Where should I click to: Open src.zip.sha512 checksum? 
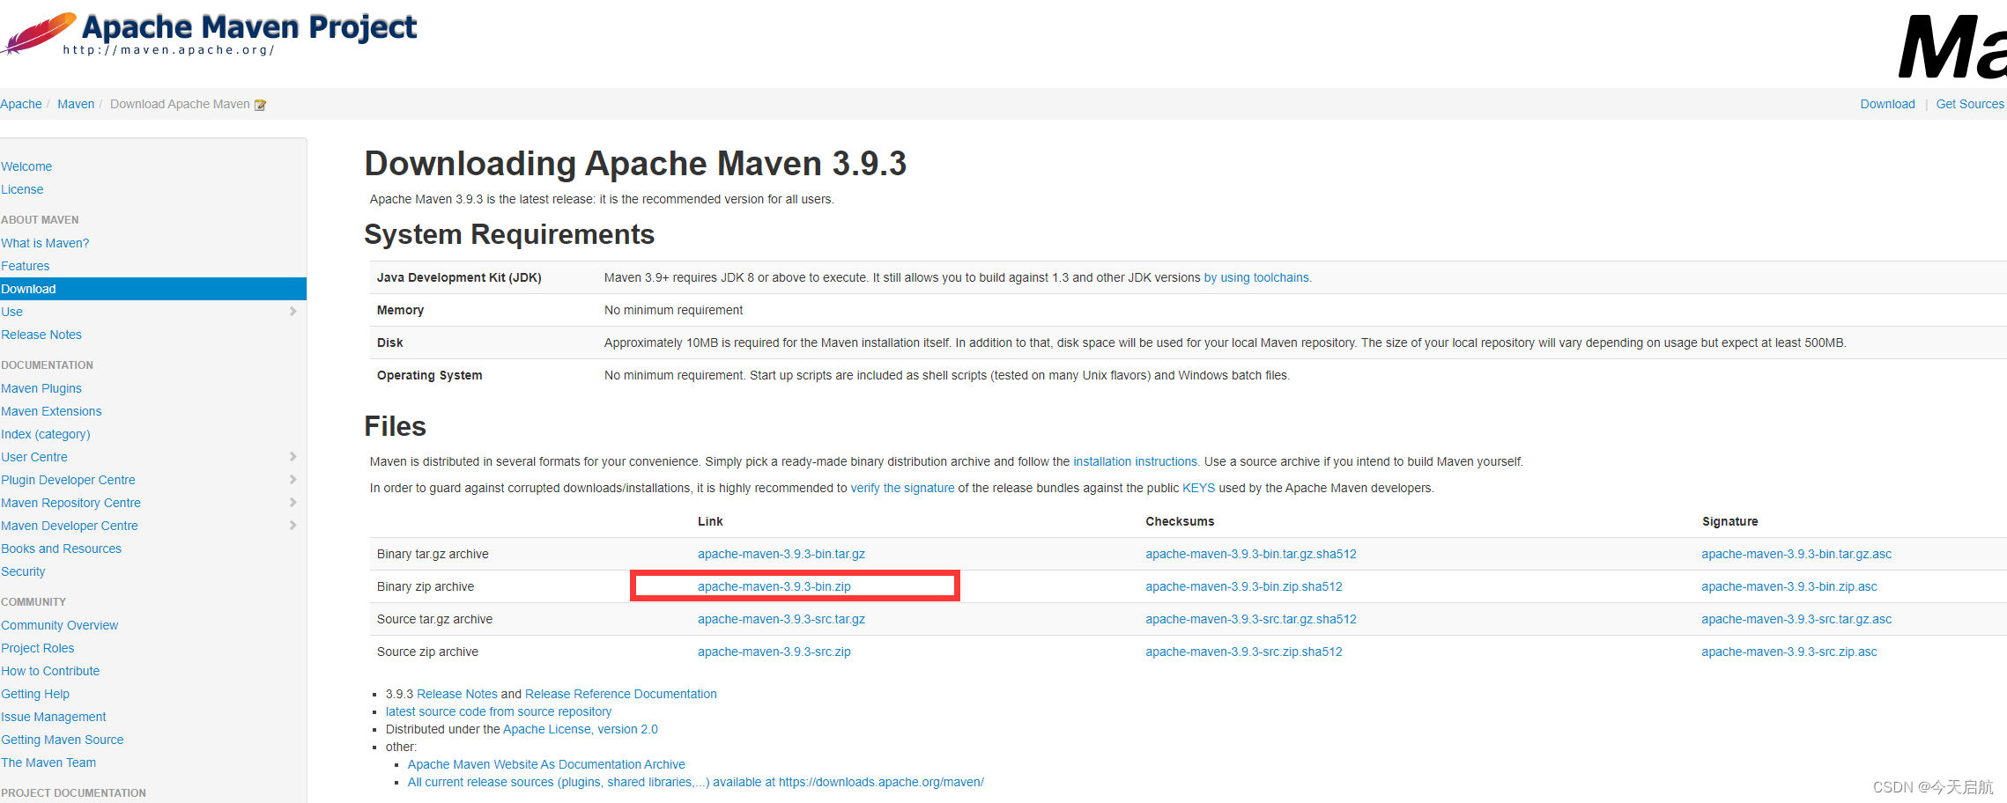[x=1244, y=652]
